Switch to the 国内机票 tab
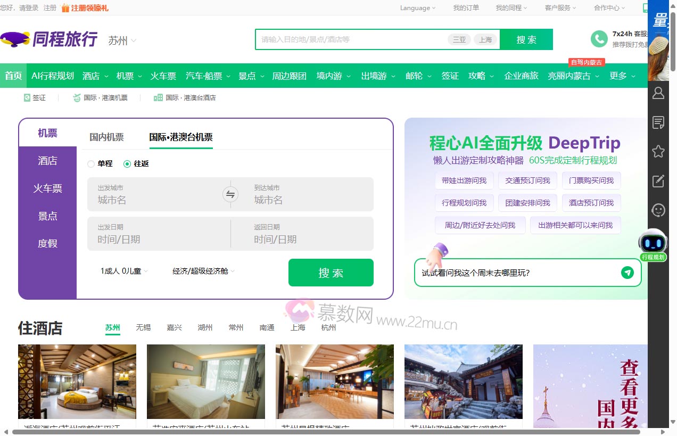 click(106, 136)
